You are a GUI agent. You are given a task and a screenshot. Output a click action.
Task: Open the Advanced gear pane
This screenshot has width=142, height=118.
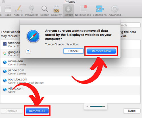(115, 11)
